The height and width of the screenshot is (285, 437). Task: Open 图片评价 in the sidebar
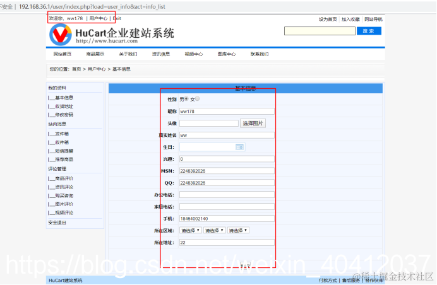pos(64,204)
